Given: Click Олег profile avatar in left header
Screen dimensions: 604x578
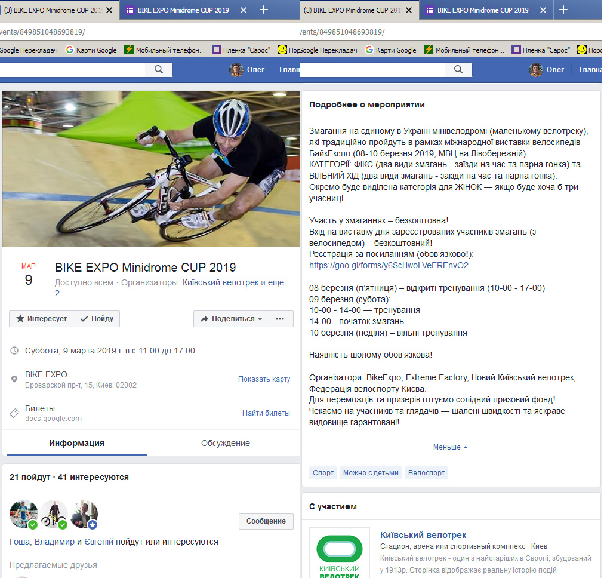Looking at the screenshot, I should tap(236, 70).
